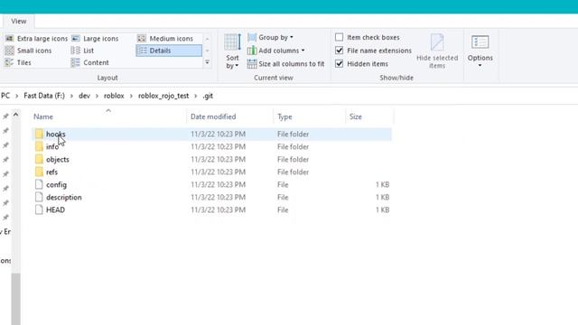This screenshot has width=578, height=325.
Task: Go to roblox_rojo_test in breadcrumb
Action: click(163, 96)
